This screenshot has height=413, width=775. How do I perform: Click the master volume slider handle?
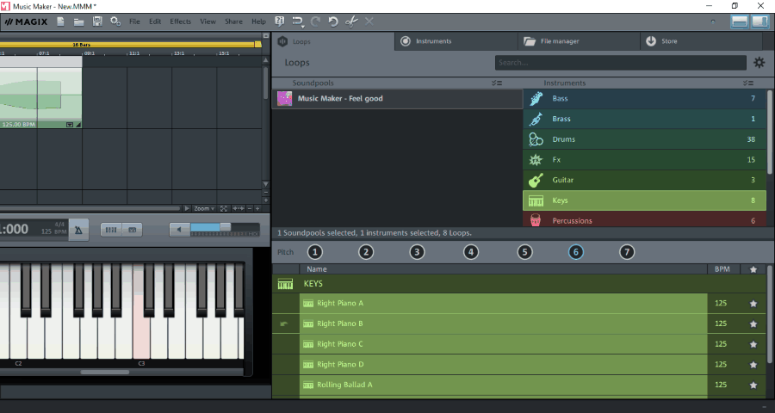(226, 227)
